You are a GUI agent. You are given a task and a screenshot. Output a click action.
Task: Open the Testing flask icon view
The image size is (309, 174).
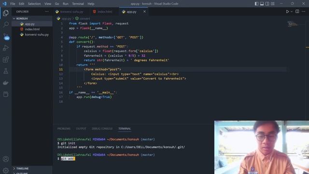(x=6, y=71)
